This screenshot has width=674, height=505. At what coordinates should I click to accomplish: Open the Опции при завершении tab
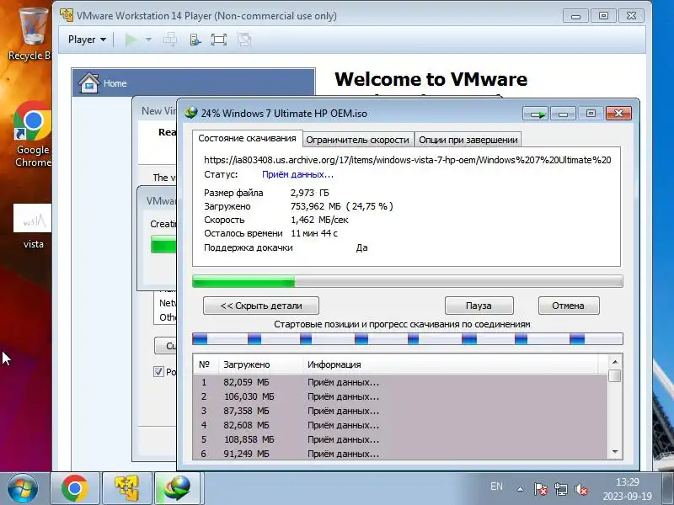(468, 140)
